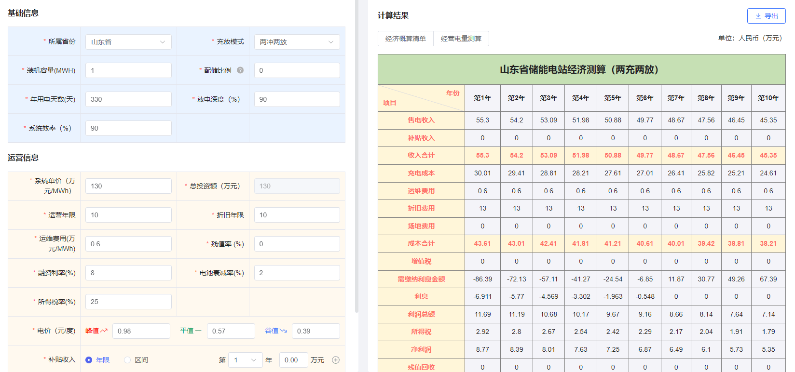Screen dimensions: 795x372
Task: Click the 售电收入 row label
Action: point(421,120)
